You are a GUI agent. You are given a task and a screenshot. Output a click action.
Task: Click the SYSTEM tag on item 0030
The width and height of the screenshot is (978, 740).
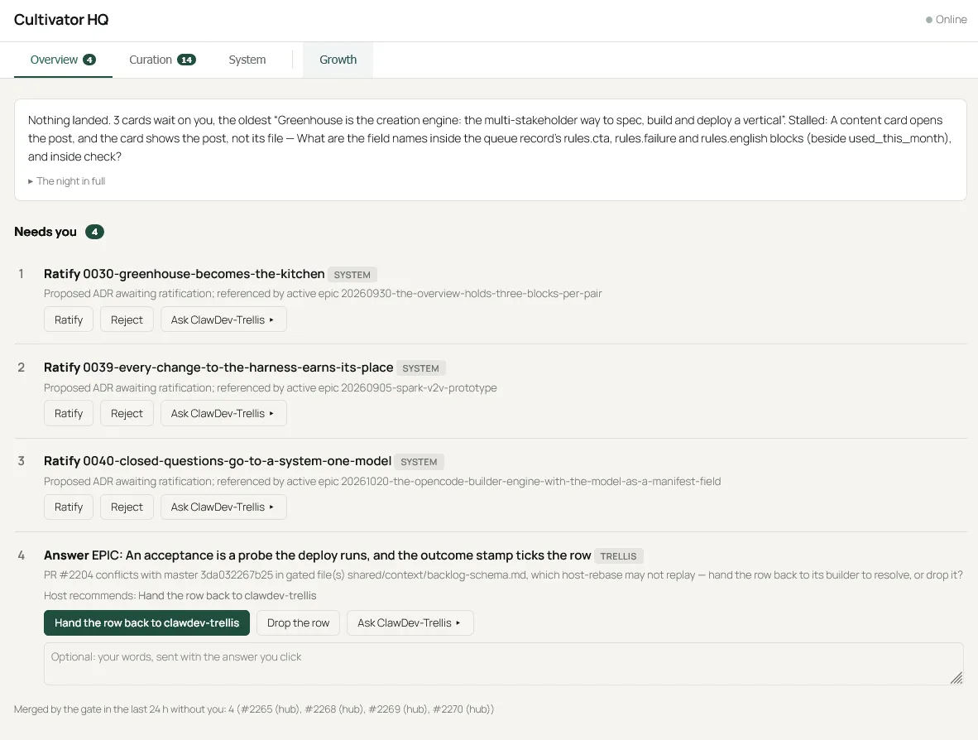tap(352, 275)
